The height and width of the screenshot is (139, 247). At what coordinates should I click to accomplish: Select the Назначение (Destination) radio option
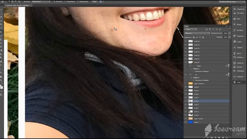69,2
